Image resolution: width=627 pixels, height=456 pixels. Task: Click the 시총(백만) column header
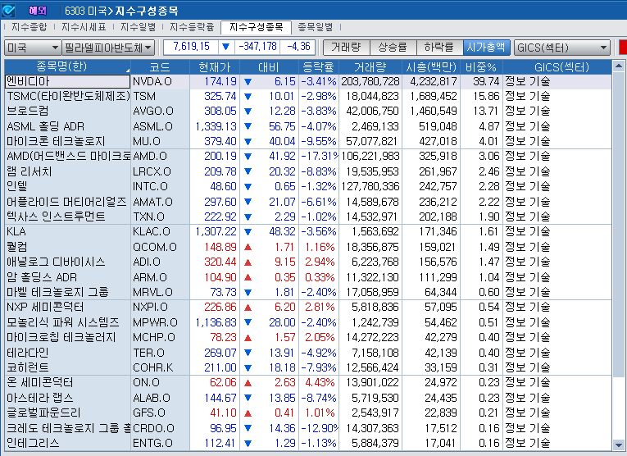[x=431, y=66]
